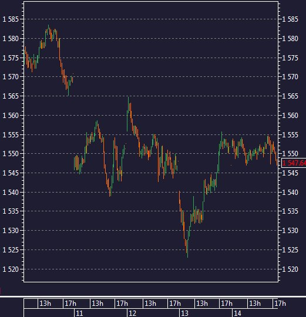Click the 1 540 label on right price axis

[290, 192]
